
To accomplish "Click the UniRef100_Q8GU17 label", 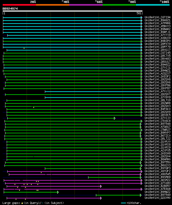I will pos(157,62).
